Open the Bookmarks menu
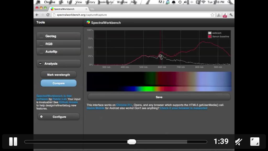This screenshot has height=151, width=268. click(x=106, y=2)
